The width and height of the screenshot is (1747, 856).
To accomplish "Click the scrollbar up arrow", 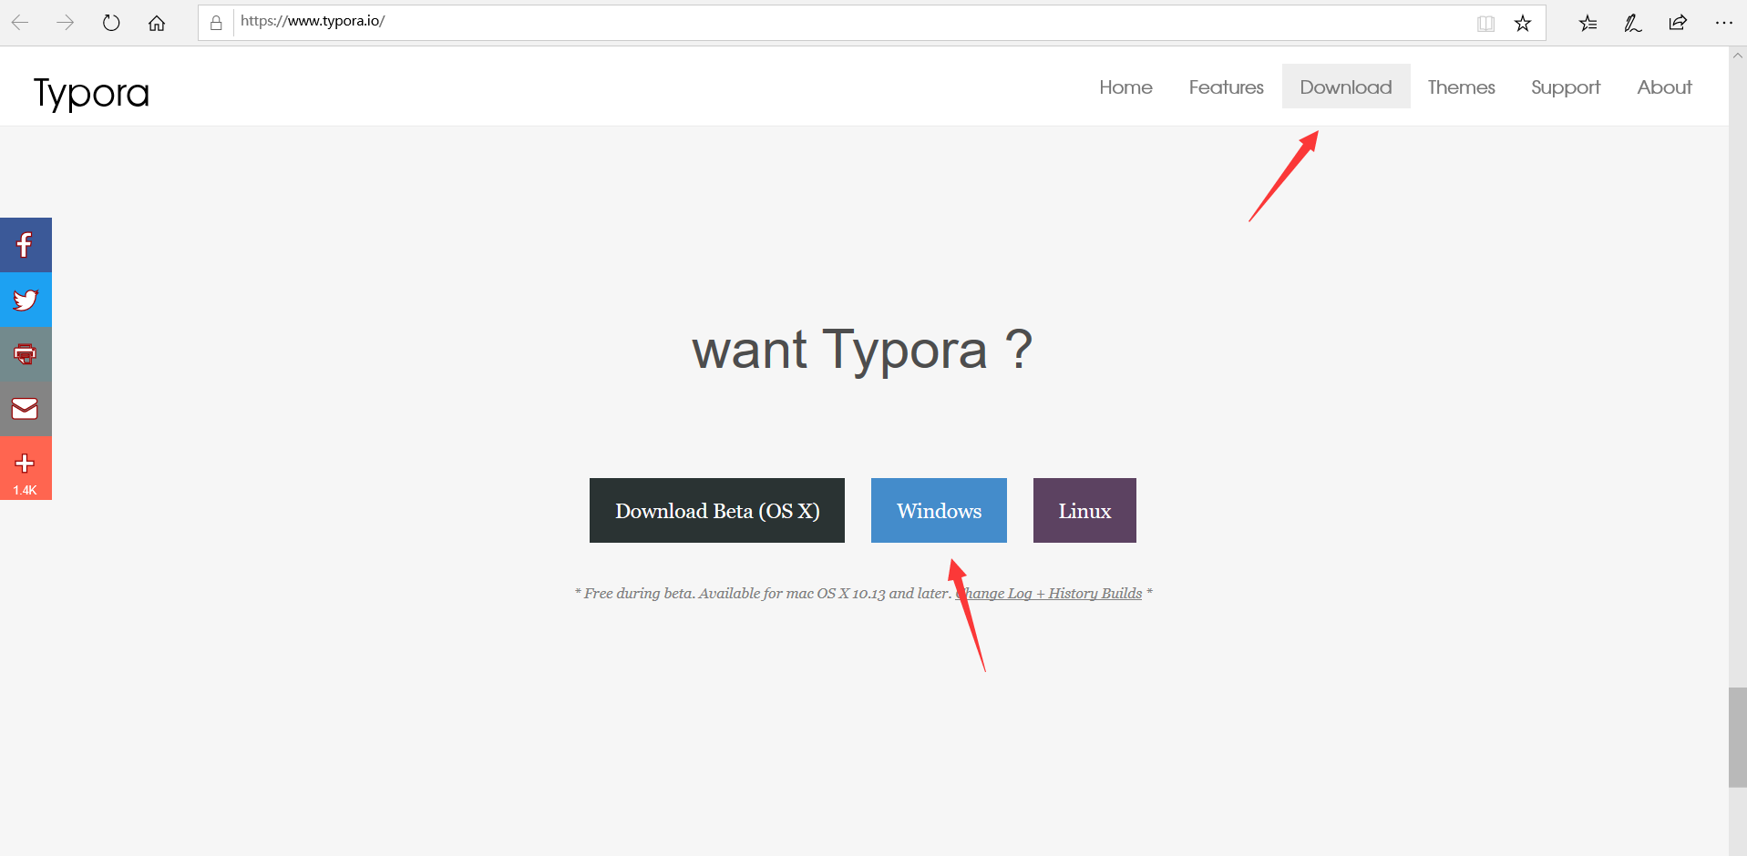I will click(x=1738, y=56).
